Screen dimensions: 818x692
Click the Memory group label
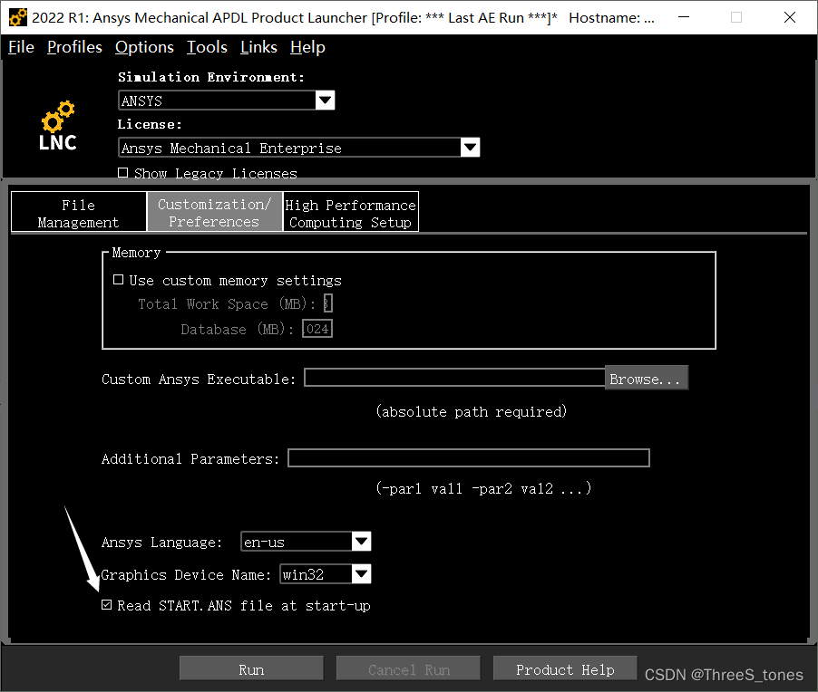click(x=136, y=253)
